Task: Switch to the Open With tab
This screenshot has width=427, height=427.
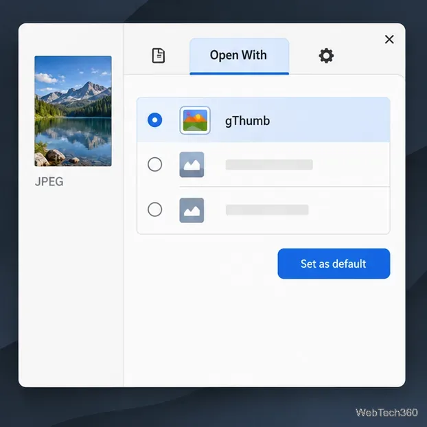Action: tap(239, 56)
